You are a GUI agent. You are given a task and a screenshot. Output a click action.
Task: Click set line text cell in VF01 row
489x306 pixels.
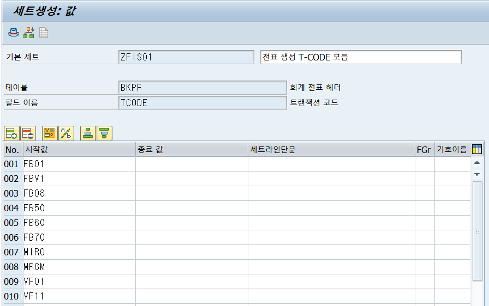331,281
